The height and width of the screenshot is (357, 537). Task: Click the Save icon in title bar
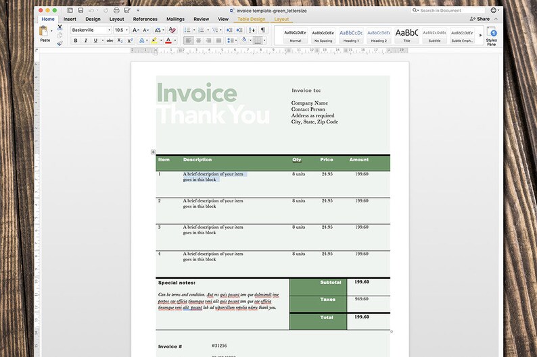(x=80, y=11)
